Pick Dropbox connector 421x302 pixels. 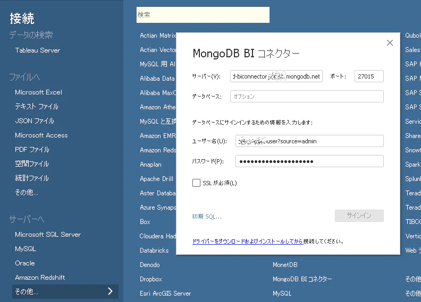tap(151, 279)
